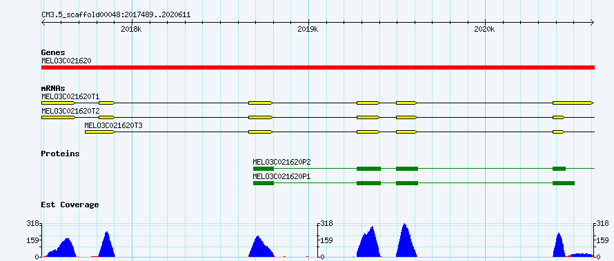The width and height of the screenshot is (614, 261).
Task: Click the last green block of MELO3C021620P1
Action: (x=564, y=183)
